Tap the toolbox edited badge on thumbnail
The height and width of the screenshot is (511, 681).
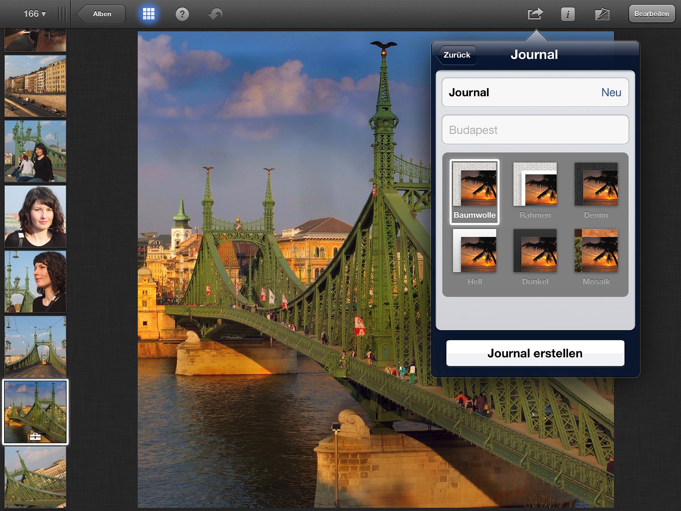click(x=35, y=436)
